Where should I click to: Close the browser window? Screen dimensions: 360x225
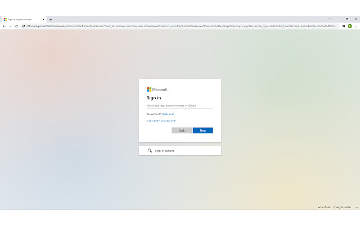[355, 19]
